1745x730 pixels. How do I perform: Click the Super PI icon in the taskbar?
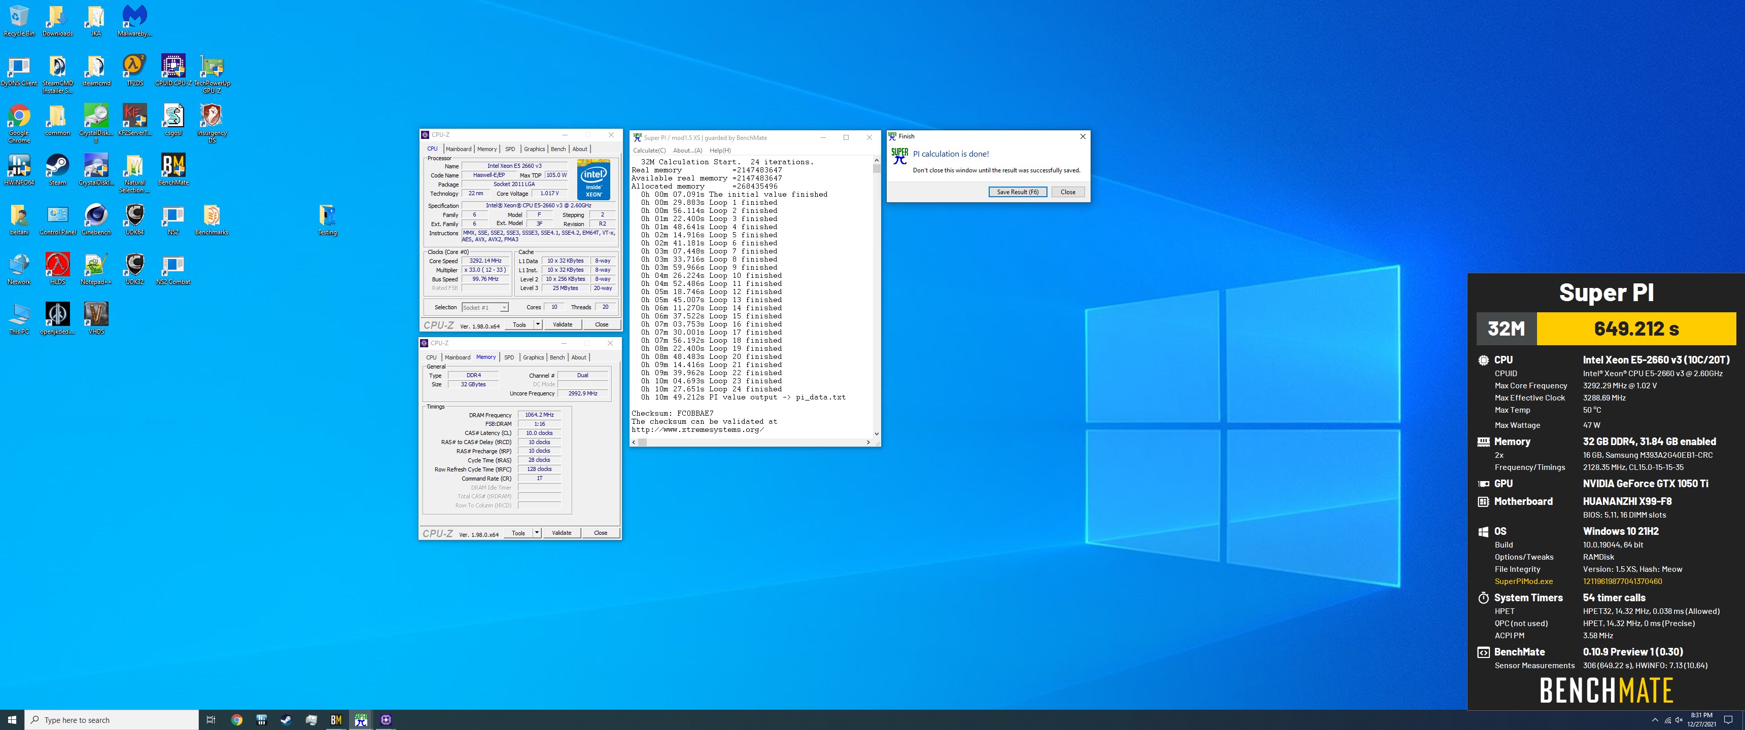[361, 720]
